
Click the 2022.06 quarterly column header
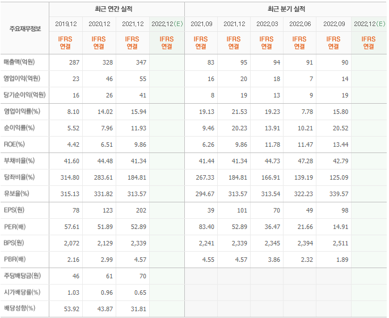[x=300, y=24]
